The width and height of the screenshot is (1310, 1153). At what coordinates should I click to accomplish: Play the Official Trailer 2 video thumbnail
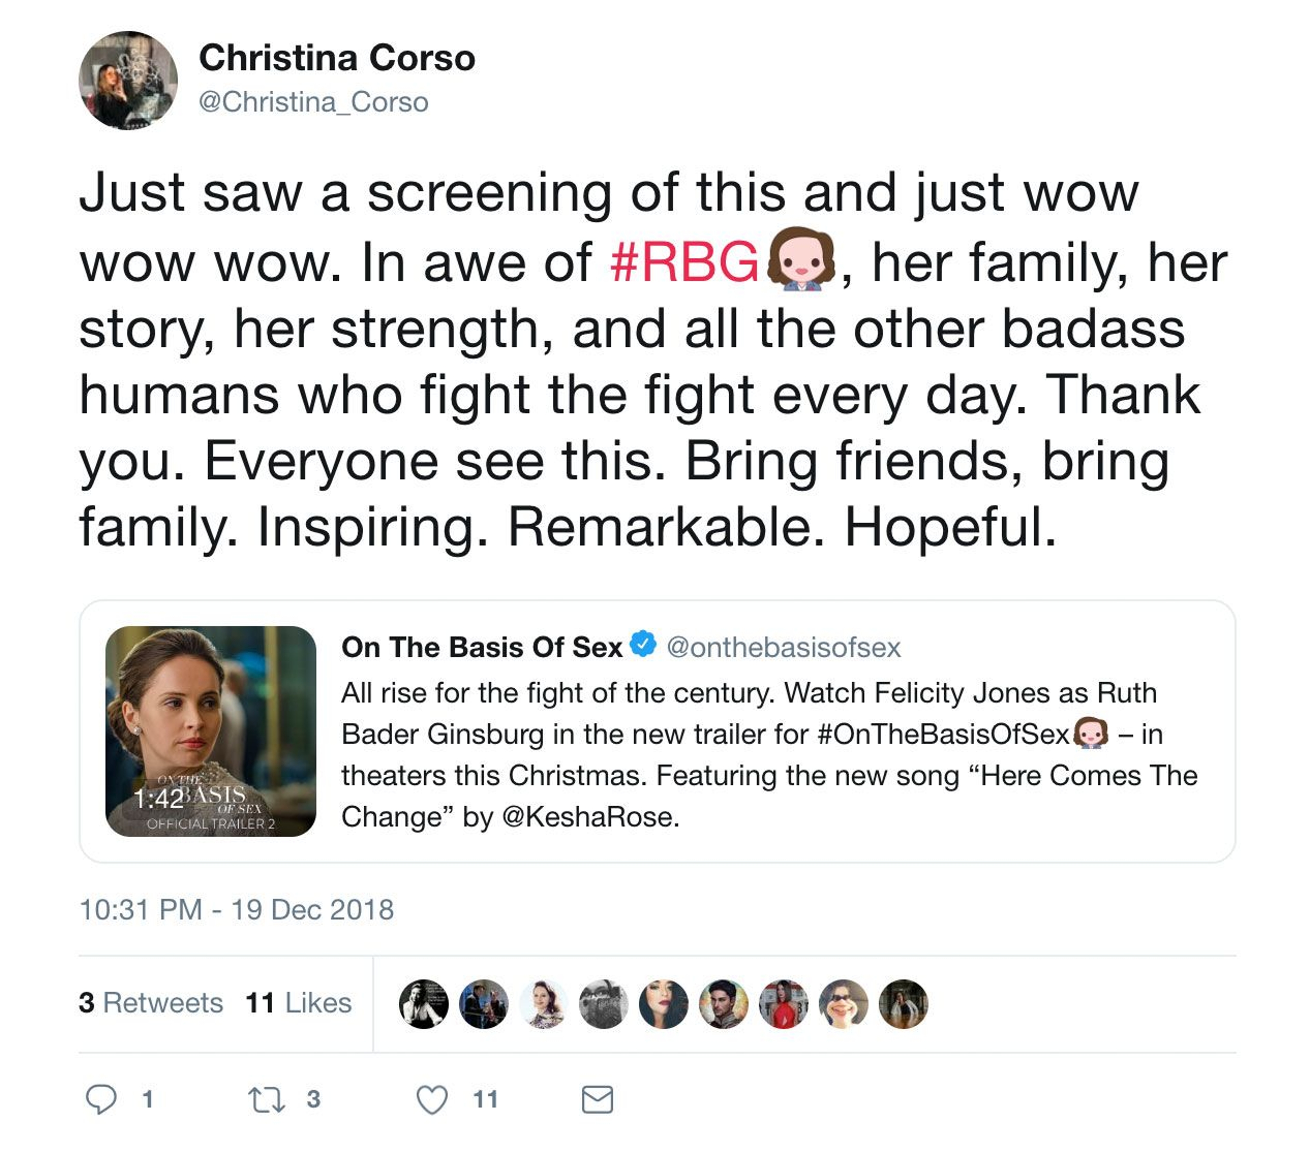(211, 731)
